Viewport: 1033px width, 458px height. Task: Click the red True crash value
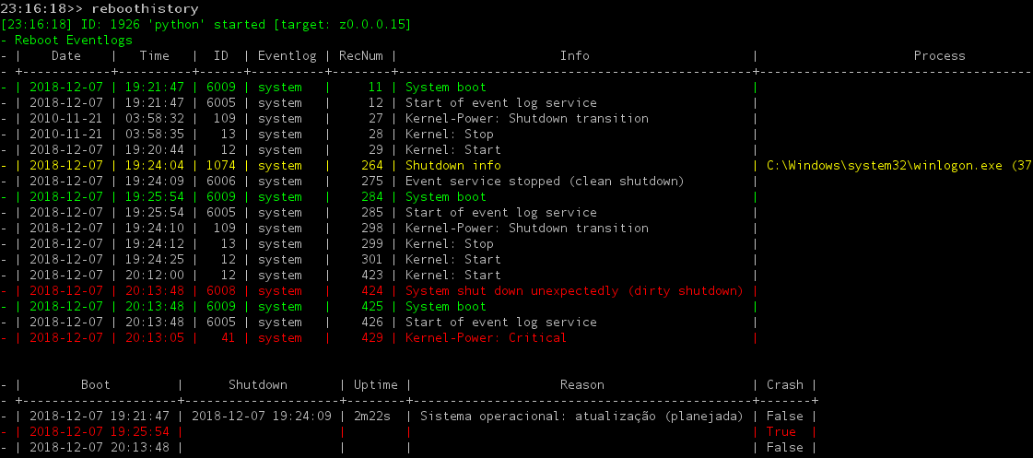click(x=781, y=431)
